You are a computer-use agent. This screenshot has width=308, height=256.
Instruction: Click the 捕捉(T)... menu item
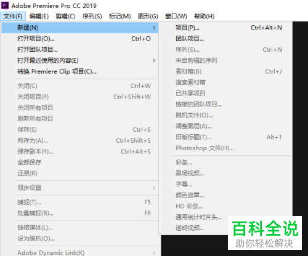[80, 202]
